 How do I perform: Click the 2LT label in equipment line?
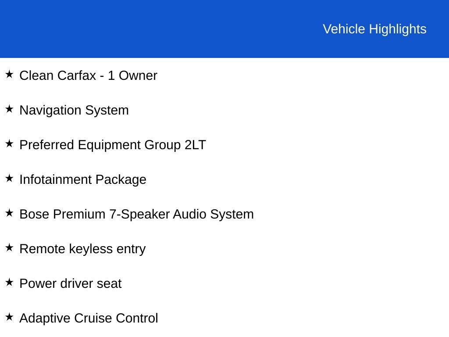[x=195, y=145]
